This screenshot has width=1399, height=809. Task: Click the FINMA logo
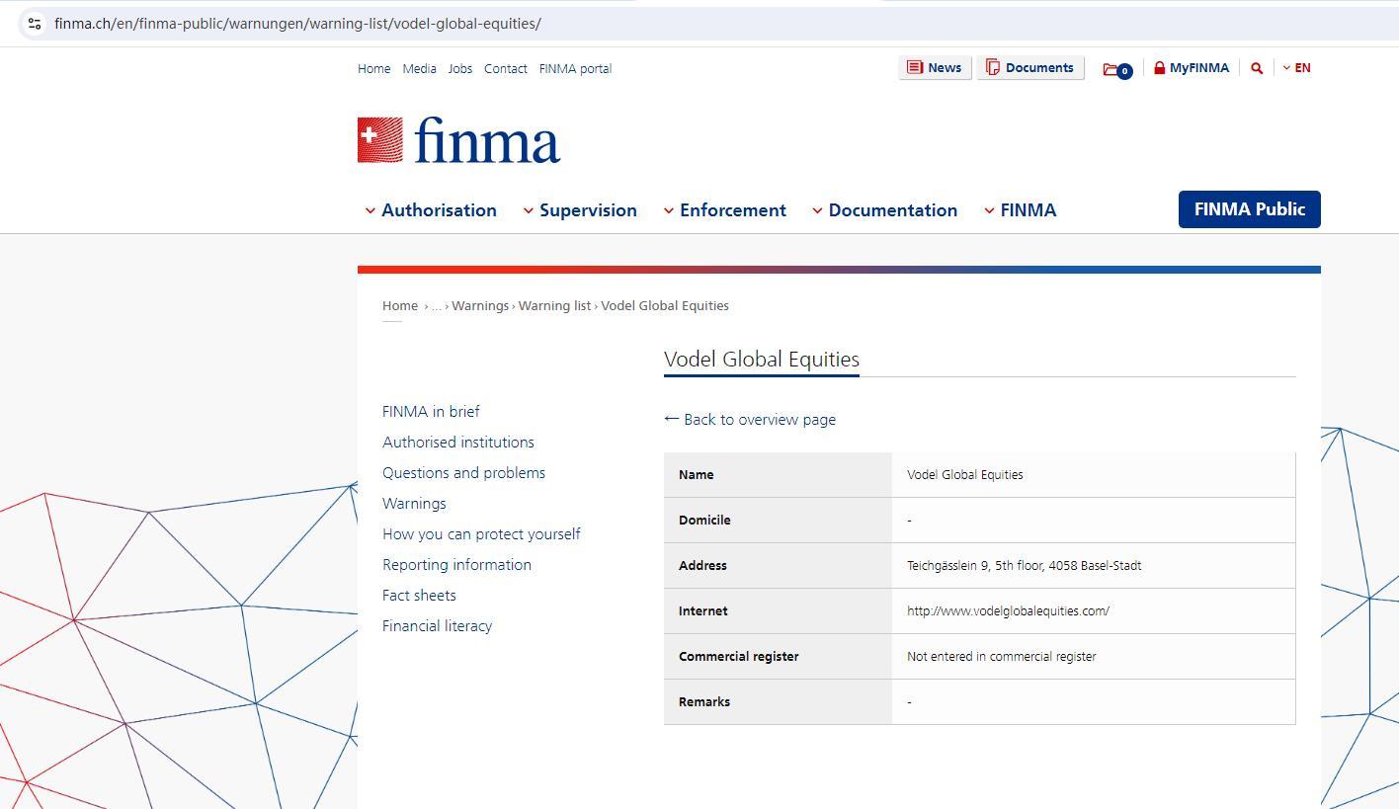(x=458, y=140)
